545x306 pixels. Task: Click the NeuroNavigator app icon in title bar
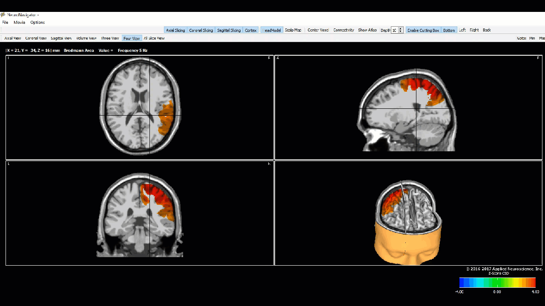click(x=3, y=15)
